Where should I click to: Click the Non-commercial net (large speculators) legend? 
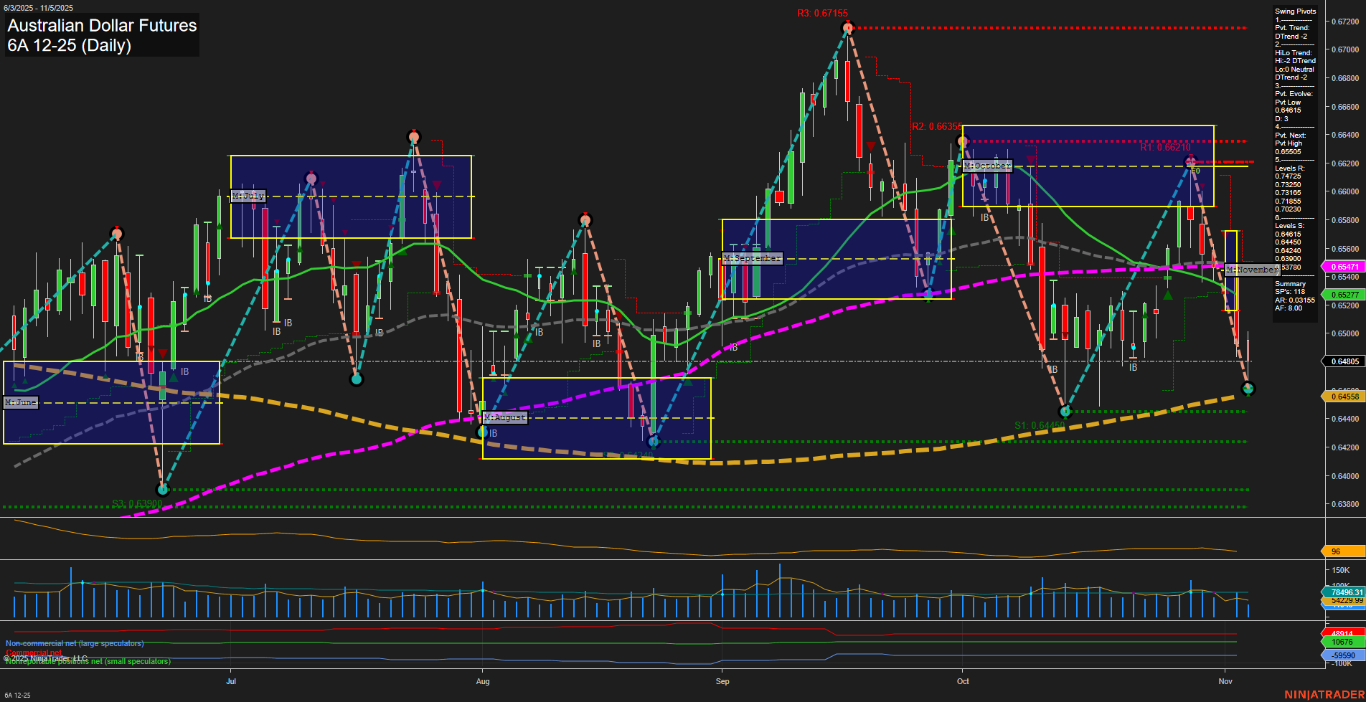point(75,643)
